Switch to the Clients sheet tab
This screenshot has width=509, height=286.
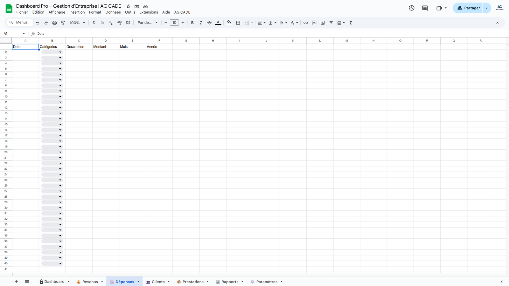[158, 282]
